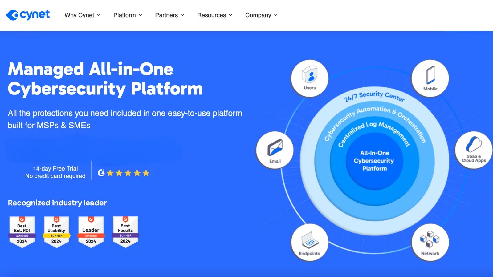
Task: Open the Partners menu
Action: 169,15
